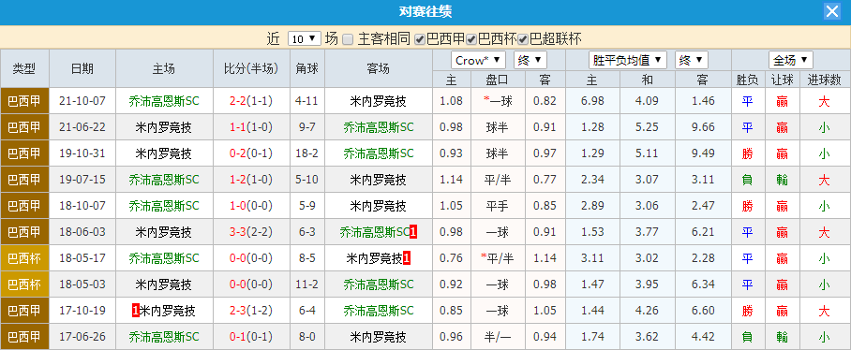851x350 pixels.
Task: Open 米内罗竞技 home team in 21-06-22 row
Action: point(163,127)
